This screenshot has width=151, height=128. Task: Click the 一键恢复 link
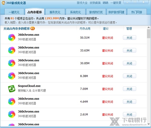tap(116, 3)
